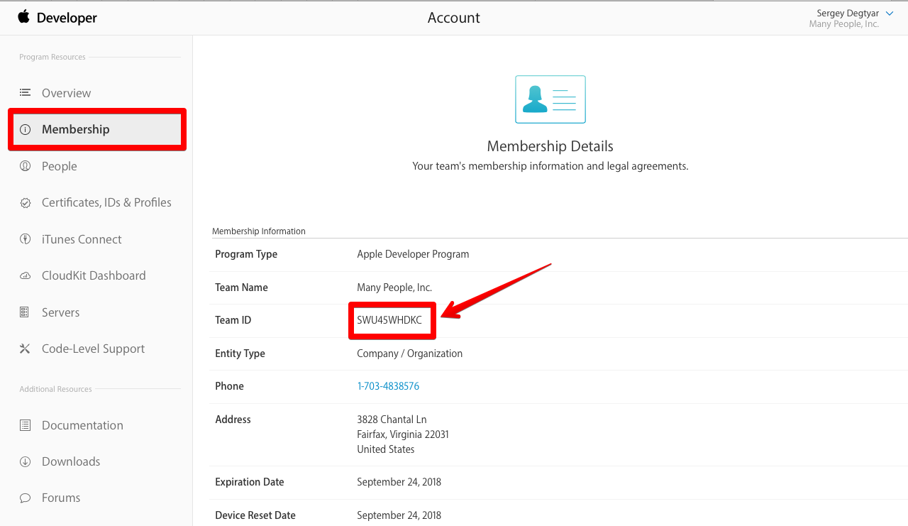
Task: Click the Downloads arrow icon
Action: click(26, 461)
